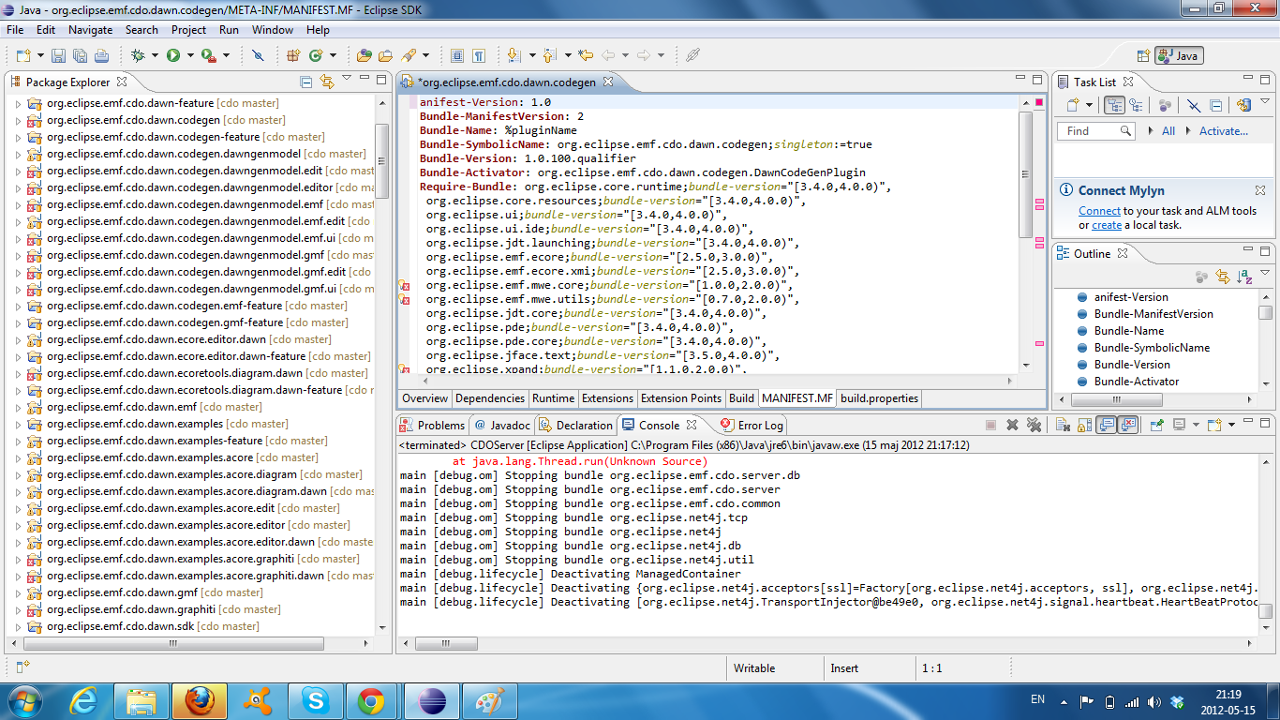Click the Run External Tools icon
The height and width of the screenshot is (720, 1280).
click(x=209, y=55)
